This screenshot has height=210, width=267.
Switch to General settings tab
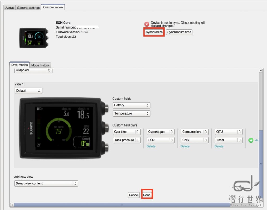[28, 8]
